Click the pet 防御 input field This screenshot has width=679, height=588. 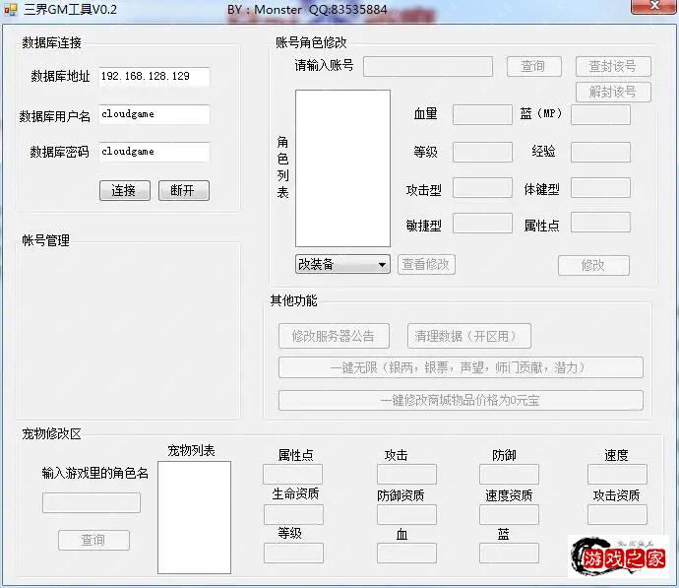tap(510, 475)
